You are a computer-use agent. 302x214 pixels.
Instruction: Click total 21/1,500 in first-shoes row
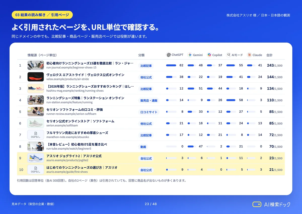(276, 170)
